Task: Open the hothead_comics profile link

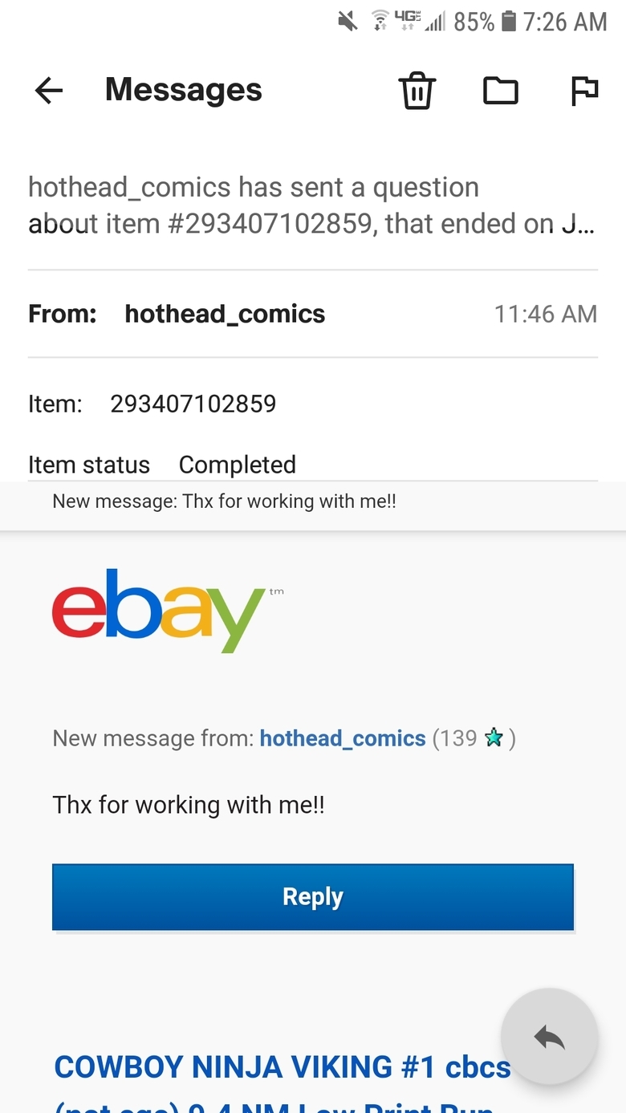Action: coord(343,738)
